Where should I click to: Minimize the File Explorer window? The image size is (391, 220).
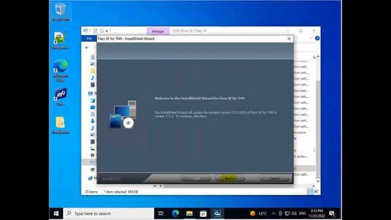(x=288, y=31)
